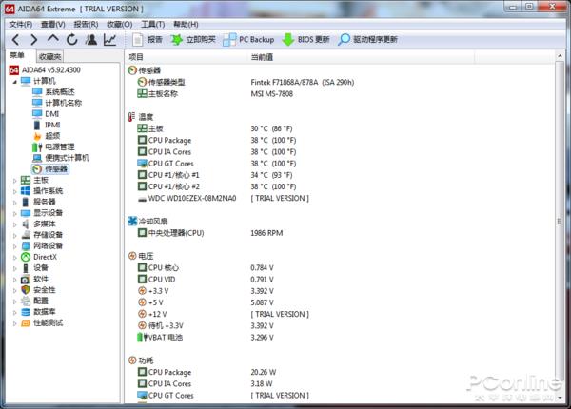Go up one level in toolbar

pyautogui.click(x=53, y=39)
